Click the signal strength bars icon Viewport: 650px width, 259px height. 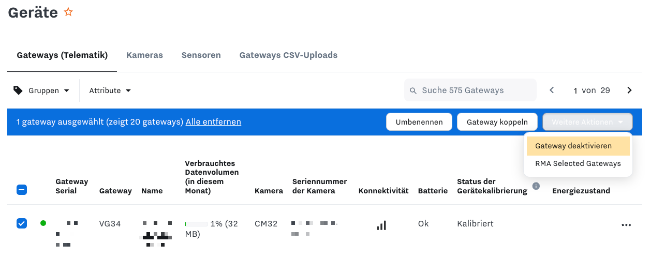pyautogui.click(x=381, y=225)
